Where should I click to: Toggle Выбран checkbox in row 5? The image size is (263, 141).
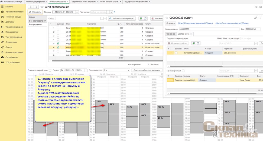pyautogui.click(x=58, y=43)
